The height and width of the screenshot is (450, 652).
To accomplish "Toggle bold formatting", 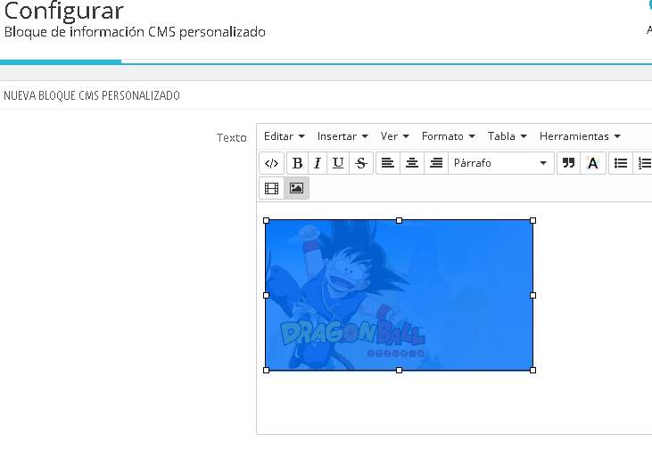I will pyautogui.click(x=297, y=163).
